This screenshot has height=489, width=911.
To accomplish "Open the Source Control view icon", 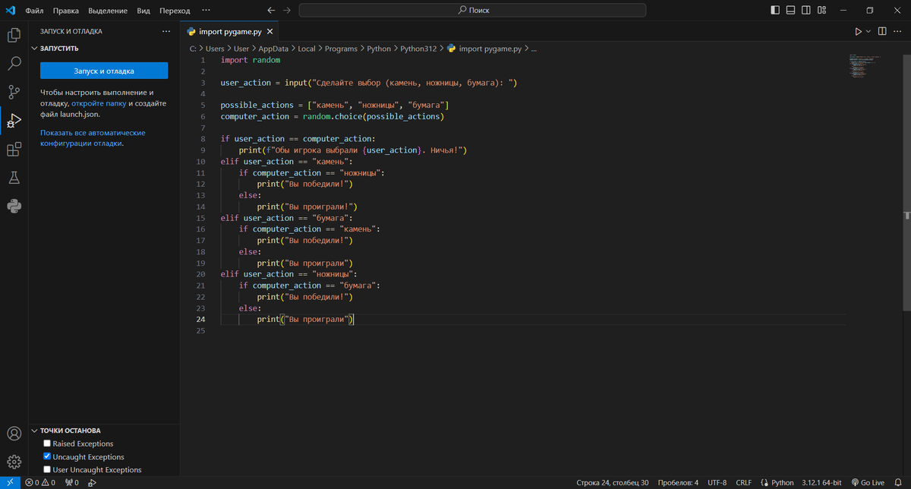I will (14, 92).
